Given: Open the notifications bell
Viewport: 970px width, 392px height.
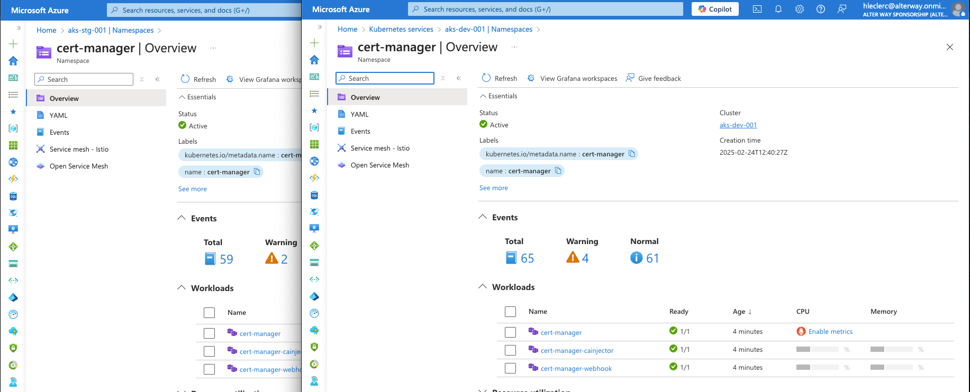Looking at the screenshot, I should 778,9.
